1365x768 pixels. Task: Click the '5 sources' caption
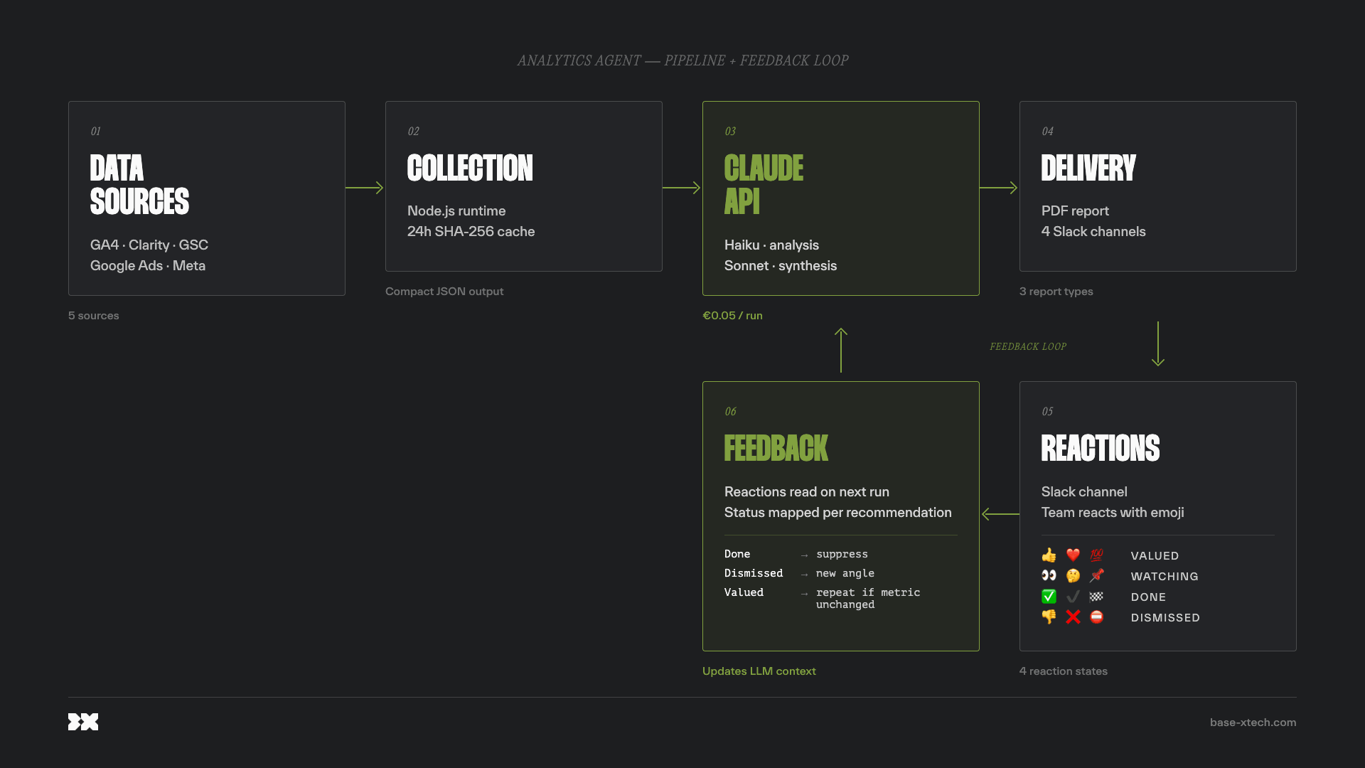pyautogui.click(x=94, y=316)
